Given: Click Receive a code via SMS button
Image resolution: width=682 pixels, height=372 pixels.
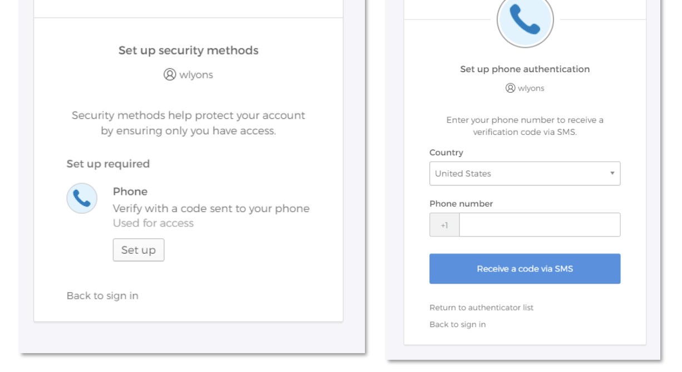Looking at the screenshot, I should 525,269.
